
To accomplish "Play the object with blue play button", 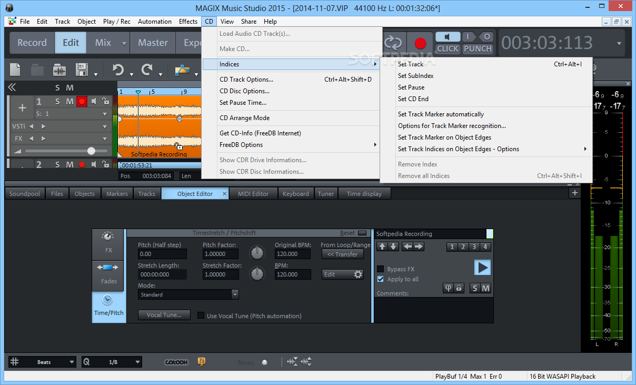I will [x=482, y=268].
